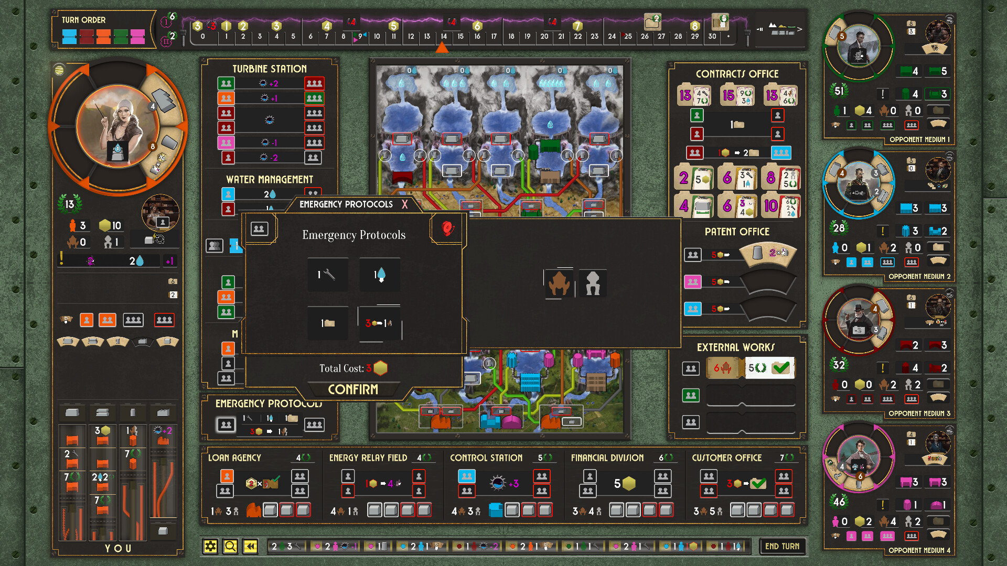1007x566 pixels.
Task: Choose the water drop option in Emergency Protocols
Action: (x=379, y=275)
